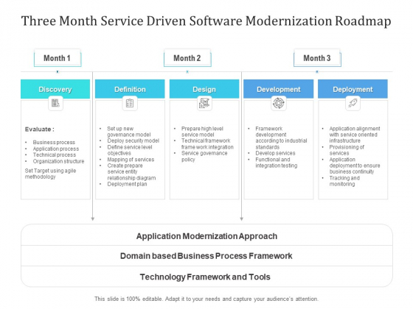The height and width of the screenshot is (309, 413).
Task: Click the Design header block
Action: [204, 89]
